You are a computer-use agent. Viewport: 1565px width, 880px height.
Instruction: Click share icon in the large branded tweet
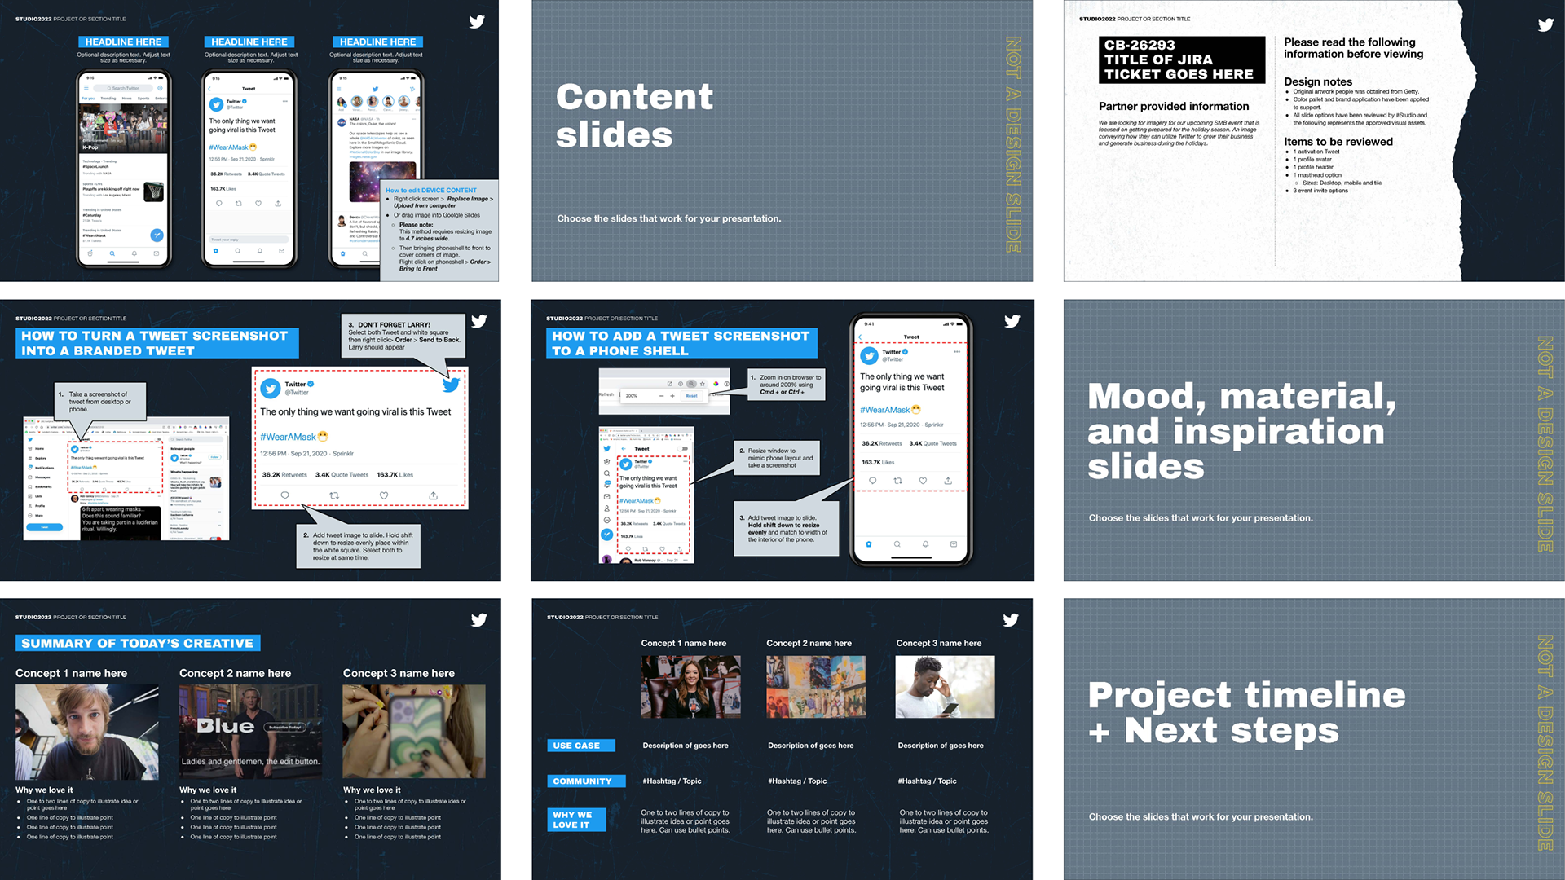pyautogui.click(x=433, y=495)
